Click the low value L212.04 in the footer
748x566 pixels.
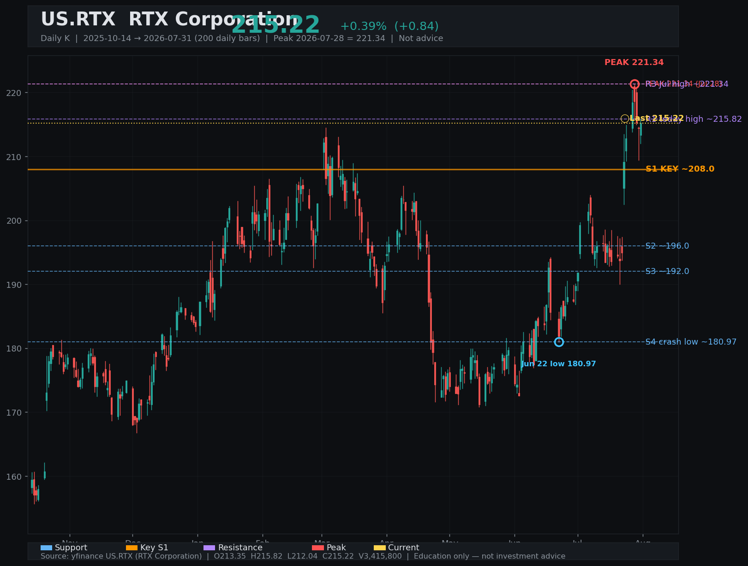pyautogui.click(x=302, y=556)
